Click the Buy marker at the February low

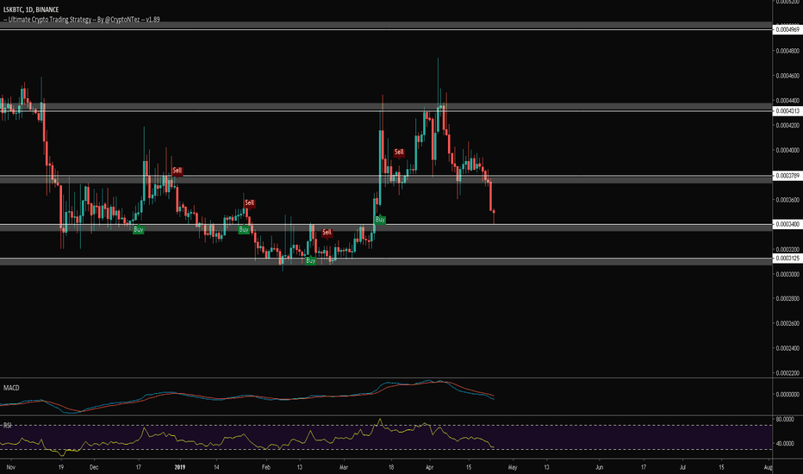[x=310, y=261]
